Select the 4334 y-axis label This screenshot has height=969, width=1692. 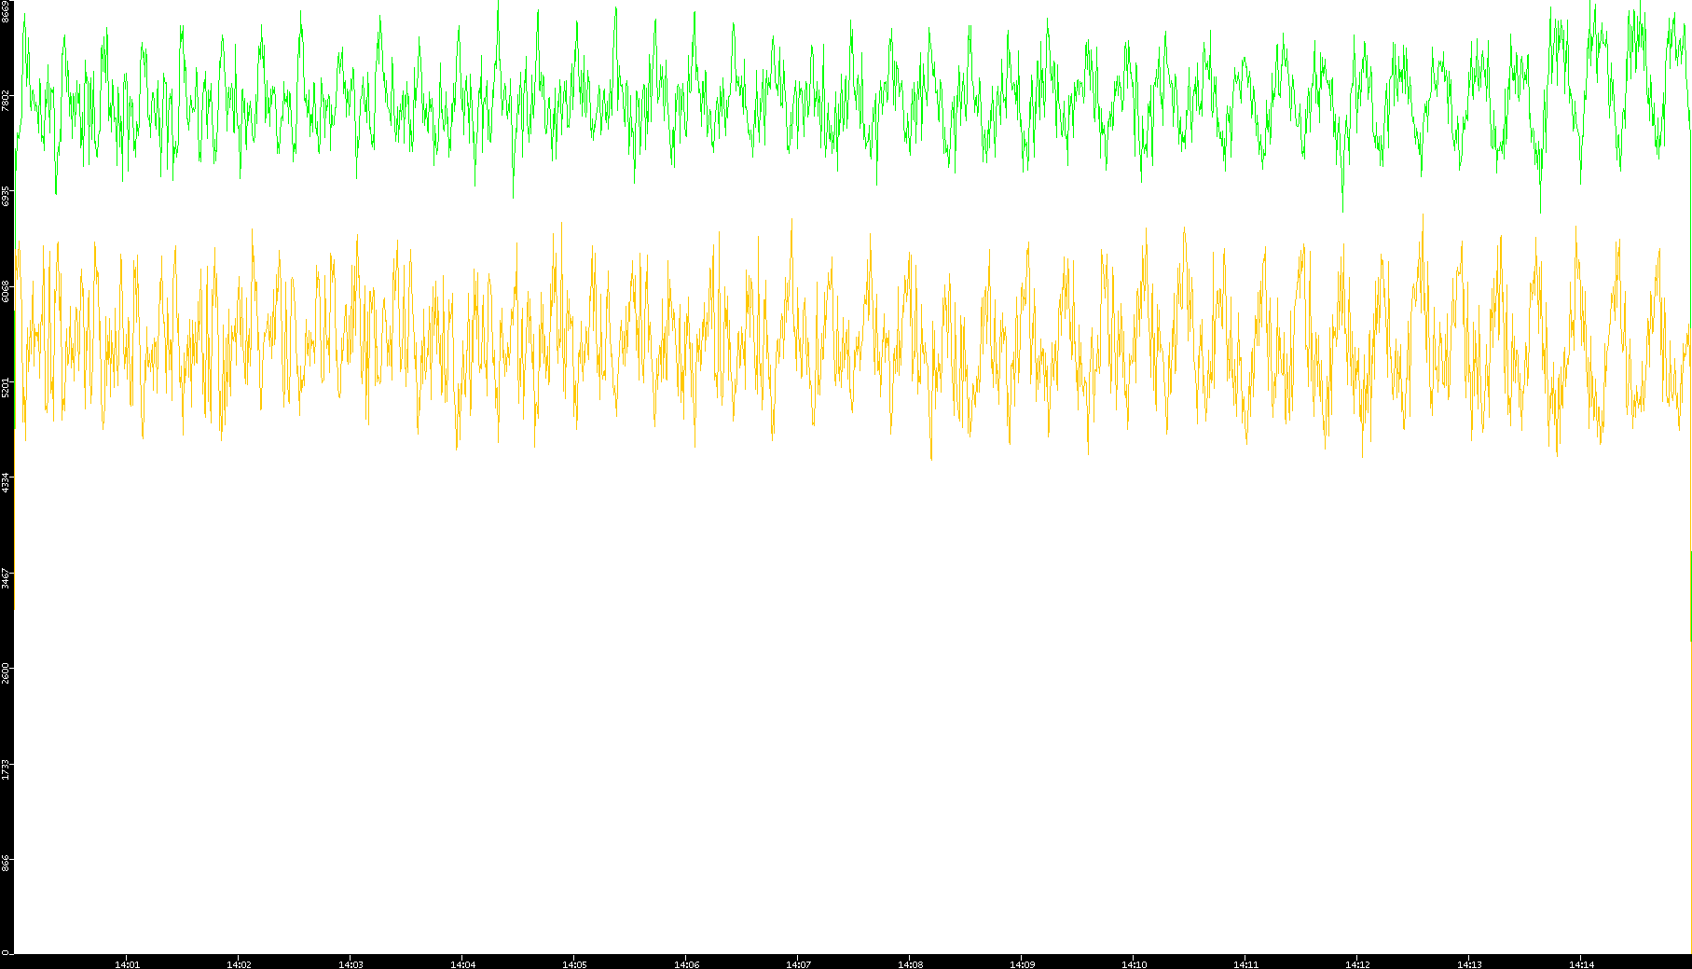coord(7,482)
